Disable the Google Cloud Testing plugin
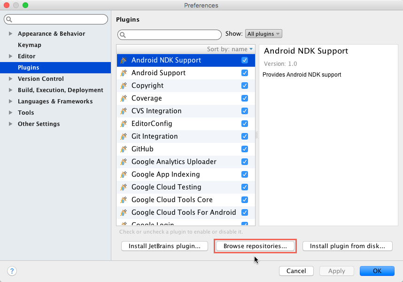The width and height of the screenshot is (403, 282). tap(245, 187)
